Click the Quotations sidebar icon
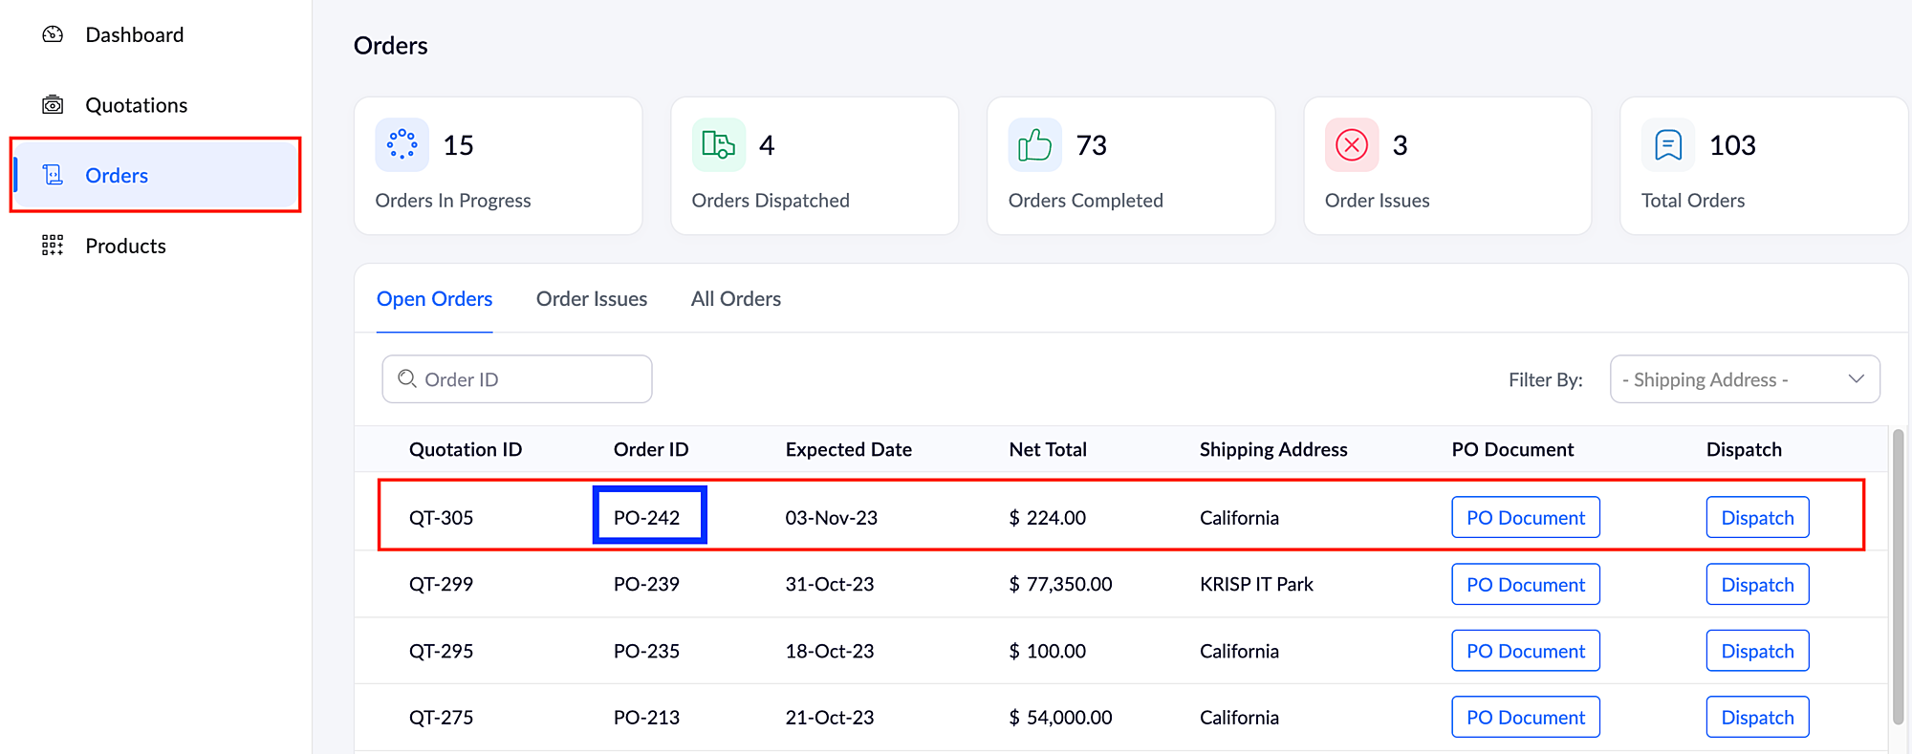This screenshot has width=1912, height=754. [x=53, y=105]
